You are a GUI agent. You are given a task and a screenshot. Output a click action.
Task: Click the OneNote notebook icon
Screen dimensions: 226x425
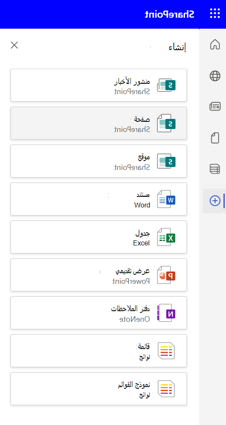167,313
